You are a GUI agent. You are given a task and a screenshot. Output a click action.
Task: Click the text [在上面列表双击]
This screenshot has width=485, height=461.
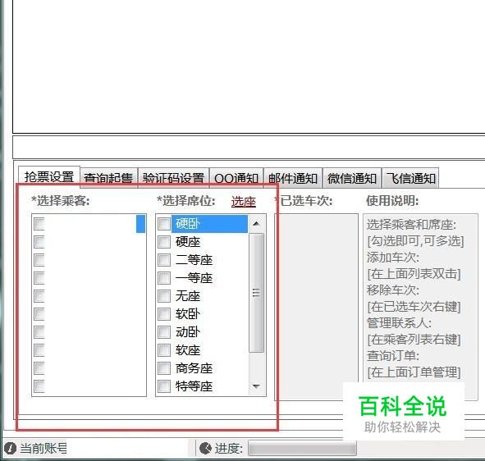[x=414, y=274]
